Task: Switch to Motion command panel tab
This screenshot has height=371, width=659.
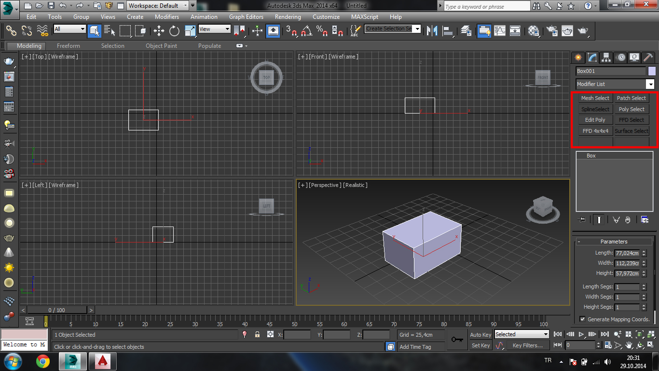Action: click(621, 57)
